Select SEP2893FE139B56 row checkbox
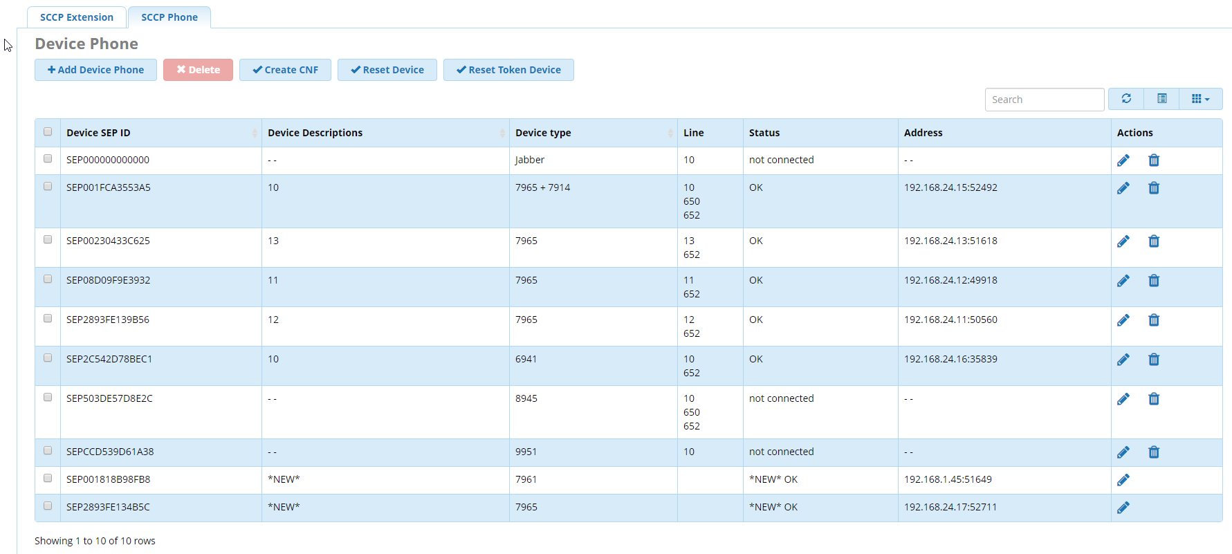 [x=48, y=318]
